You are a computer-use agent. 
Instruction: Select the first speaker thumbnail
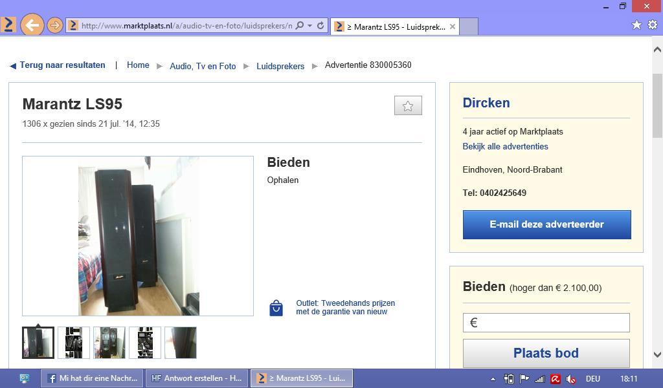click(38, 342)
